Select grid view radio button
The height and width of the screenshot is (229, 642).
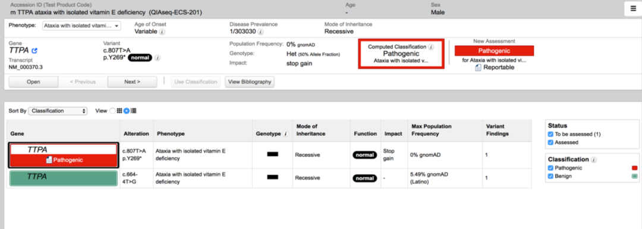pyautogui.click(x=112, y=111)
